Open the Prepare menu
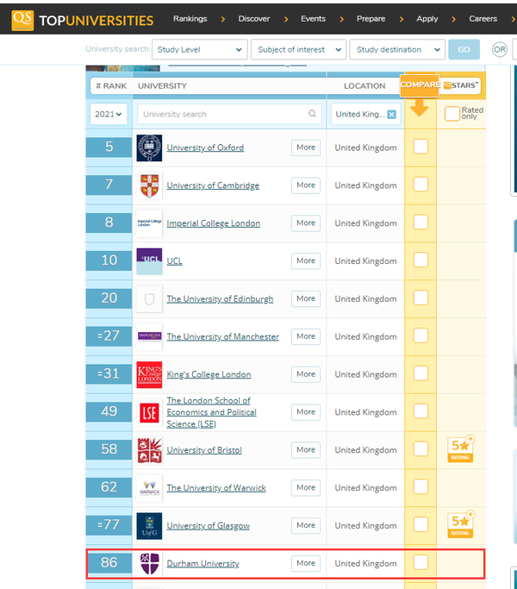The height and width of the screenshot is (589, 517). point(371,19)
